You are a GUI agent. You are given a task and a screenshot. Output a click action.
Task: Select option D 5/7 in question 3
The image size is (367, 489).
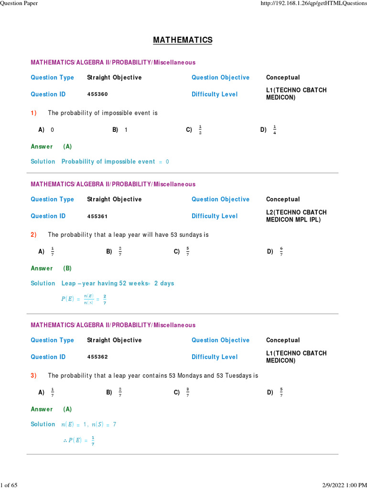(x=281, y=393)
